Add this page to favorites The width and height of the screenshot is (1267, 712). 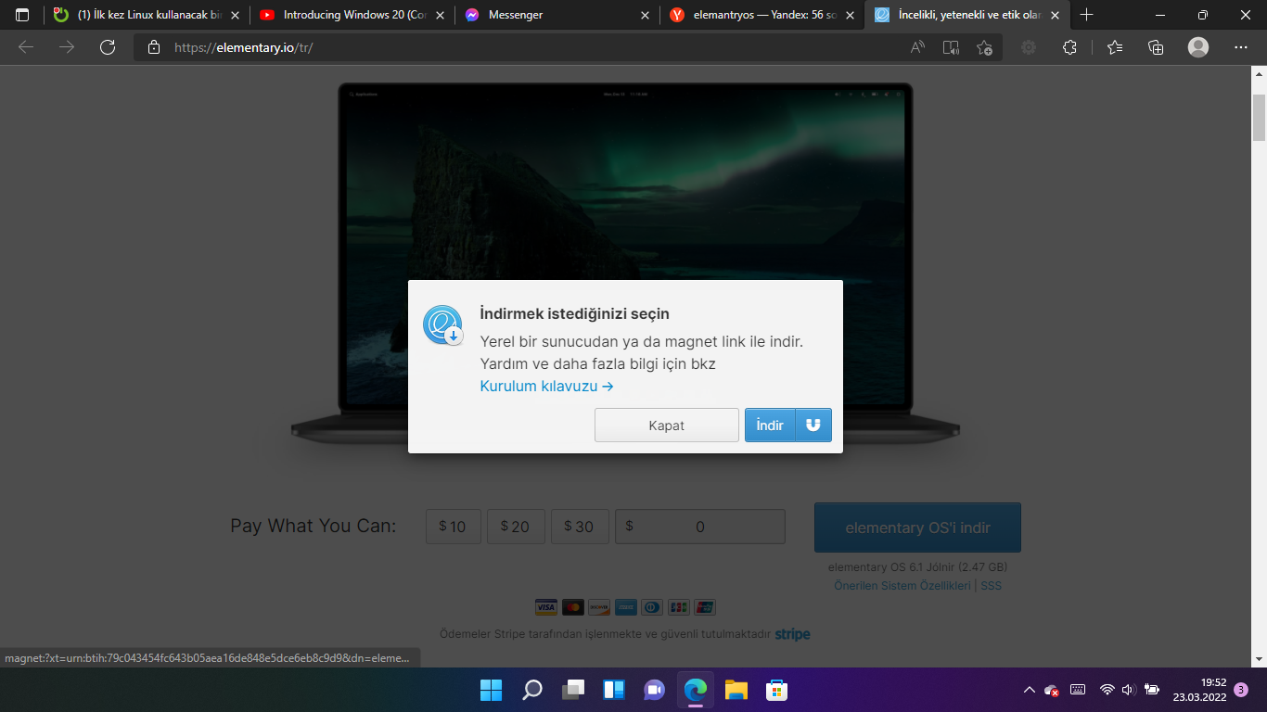coord(984,47)
